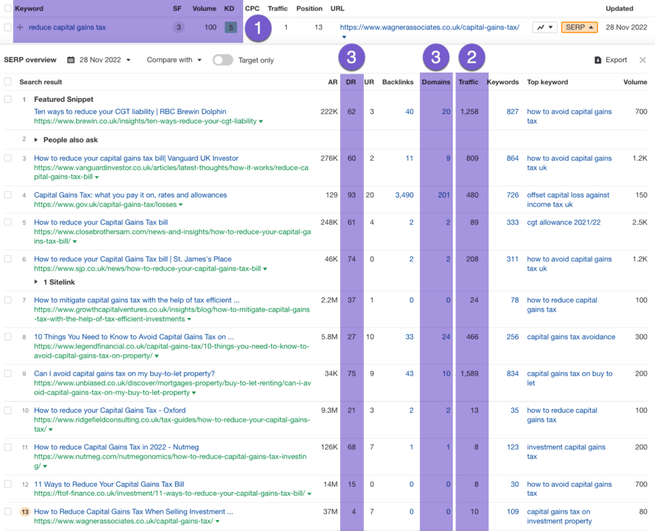Click the Export download icon

(598, 60)
